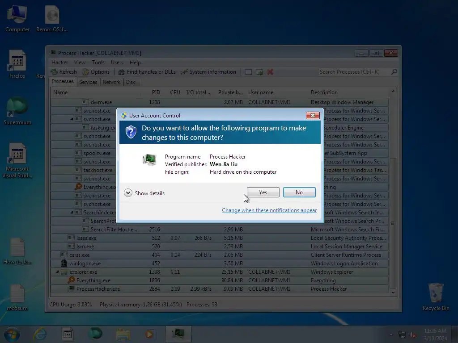The image size is (458, 343).
Task: Expand Show details chevron
Action: [128, 193]
